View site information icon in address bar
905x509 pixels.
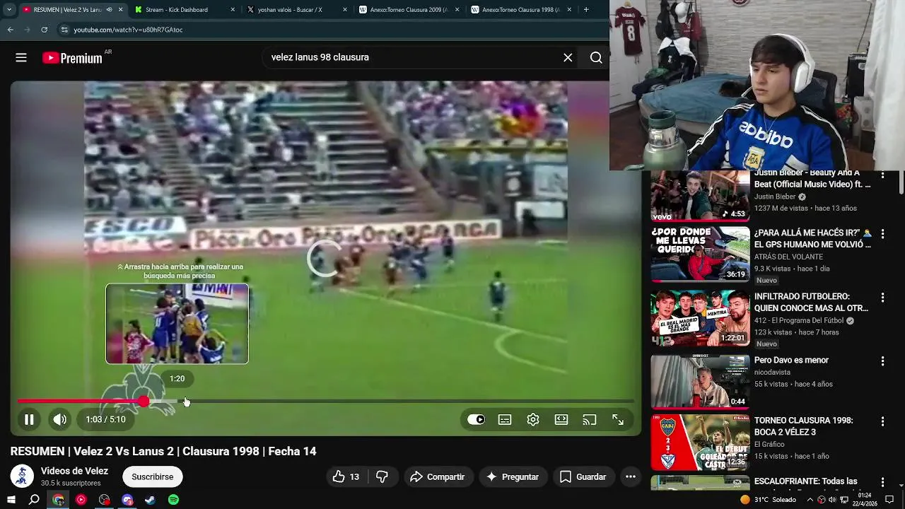(64, 30)
